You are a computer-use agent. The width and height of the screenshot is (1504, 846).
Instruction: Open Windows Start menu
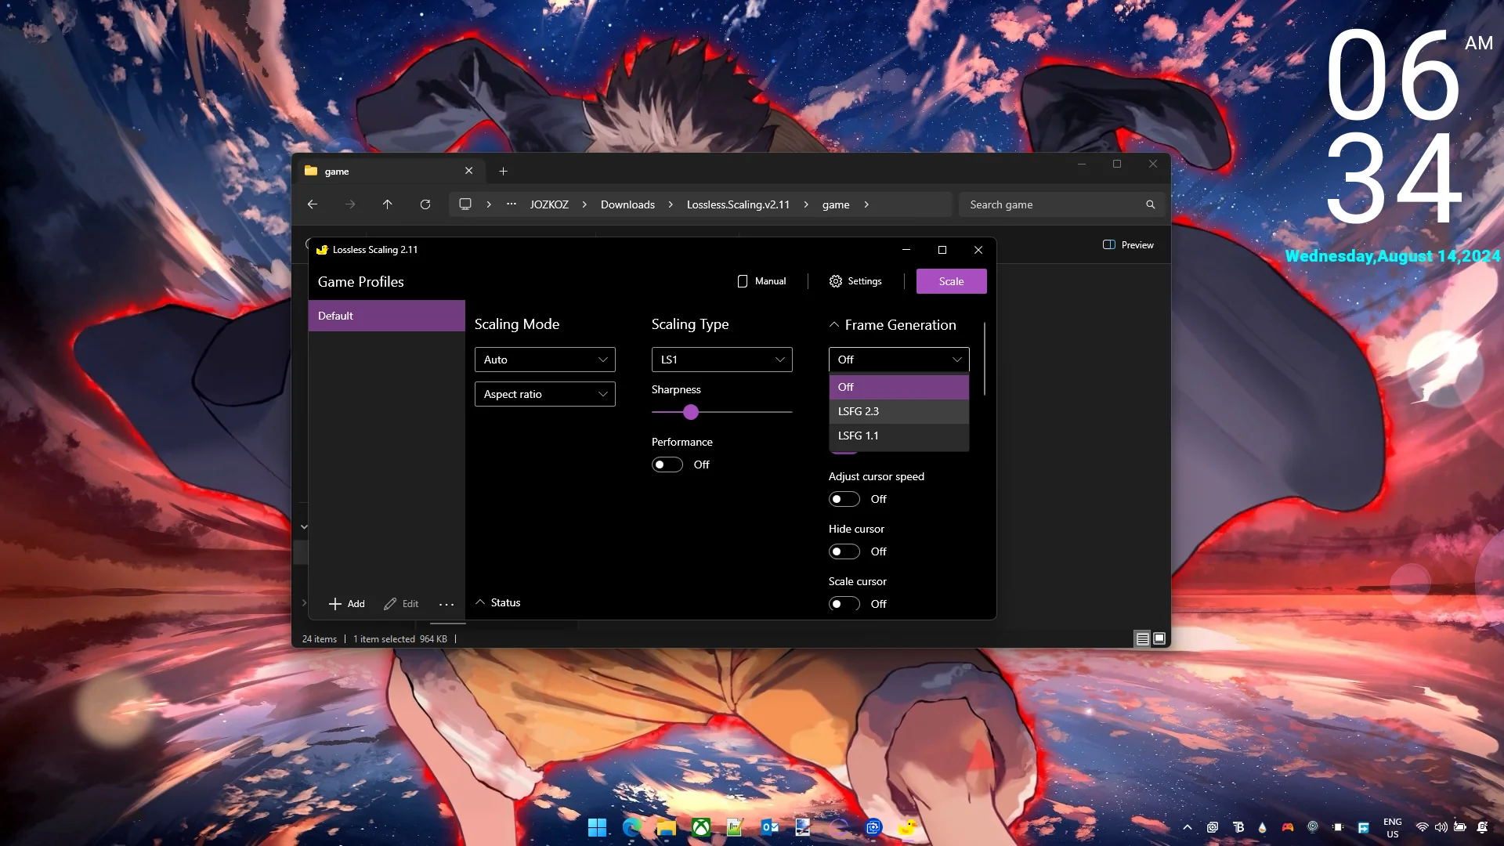(x=597, y=827)
